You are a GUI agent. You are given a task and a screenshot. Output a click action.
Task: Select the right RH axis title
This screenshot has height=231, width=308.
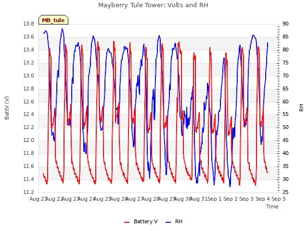click(301, 108)
